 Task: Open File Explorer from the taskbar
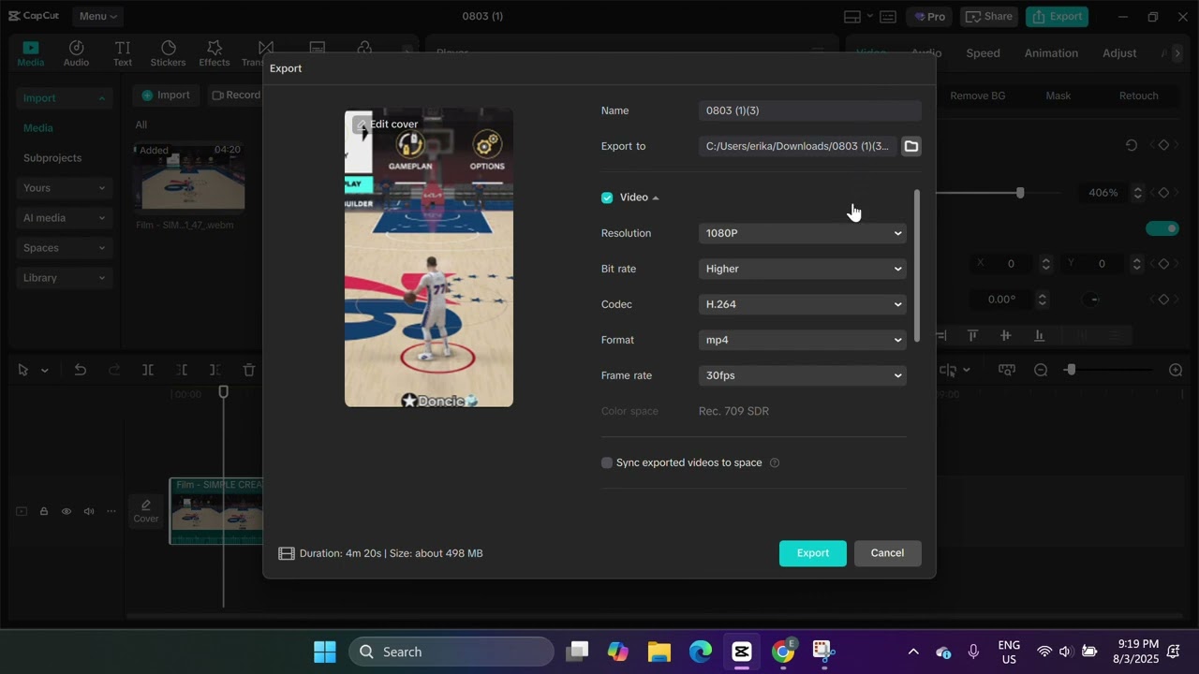point(659,652)
